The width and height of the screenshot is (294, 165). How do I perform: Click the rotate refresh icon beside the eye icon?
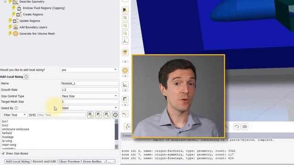point(237,126)
